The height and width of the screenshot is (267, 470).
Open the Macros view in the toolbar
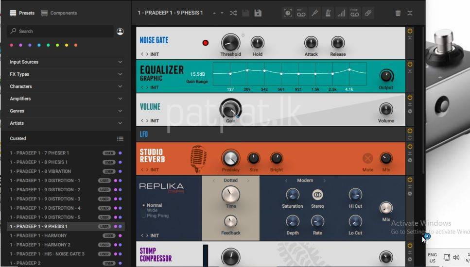(x=287, y=13)
